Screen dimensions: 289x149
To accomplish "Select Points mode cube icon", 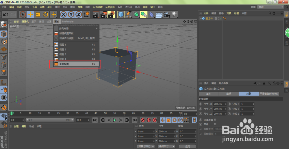I will 4,57.
